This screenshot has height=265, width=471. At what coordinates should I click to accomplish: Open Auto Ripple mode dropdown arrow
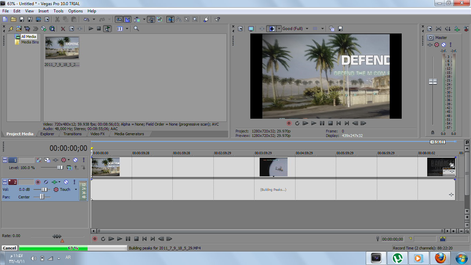(144, 19)
